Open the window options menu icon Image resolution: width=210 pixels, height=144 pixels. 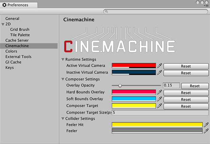[x=206, y=6]
